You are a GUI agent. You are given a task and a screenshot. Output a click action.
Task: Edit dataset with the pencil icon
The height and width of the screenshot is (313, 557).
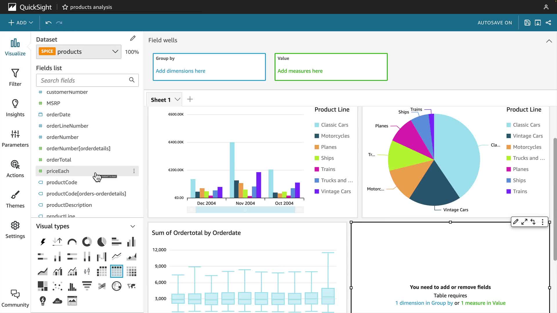[133, 38]
